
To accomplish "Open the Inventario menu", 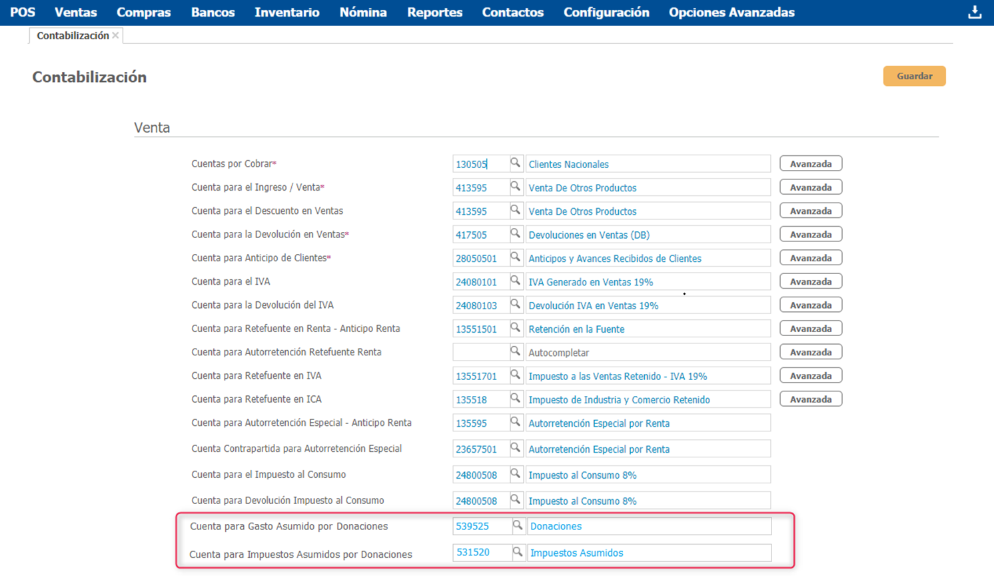I will pyautogui.click(x=286, y=13).
